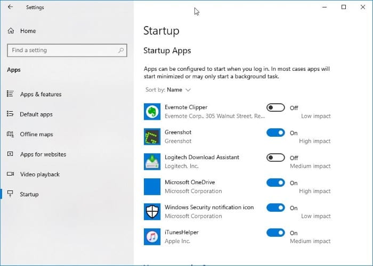Viewport: 373px width, 266px height.
Task: Click the iTunesHelper name text
Action: click(182, 232)
